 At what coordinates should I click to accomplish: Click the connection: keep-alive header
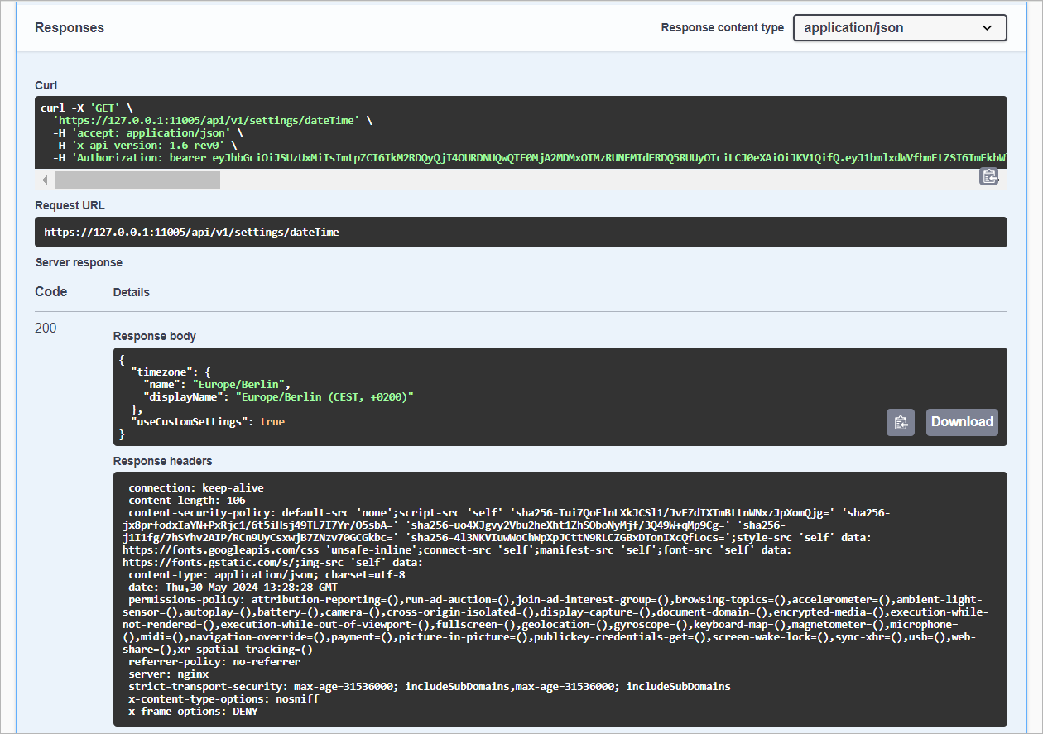[196, 488]
